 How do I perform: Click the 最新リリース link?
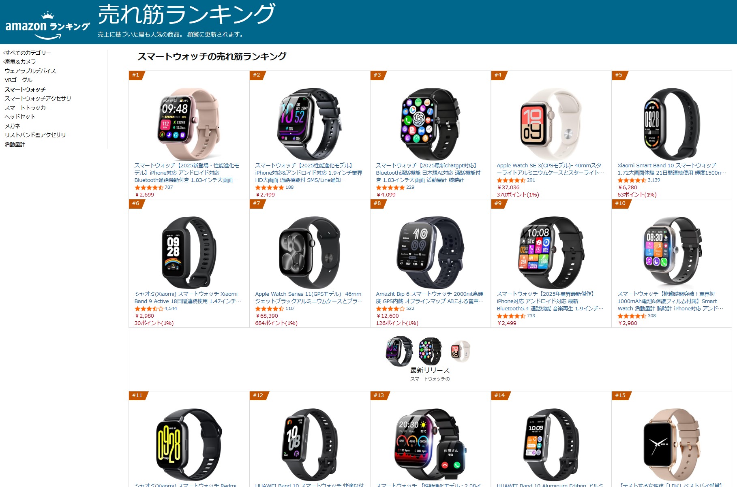430,370
